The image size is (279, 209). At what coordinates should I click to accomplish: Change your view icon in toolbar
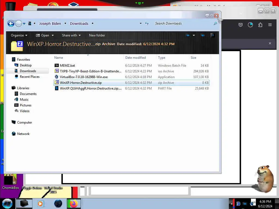pyautogui.click(x=188, y=35)
